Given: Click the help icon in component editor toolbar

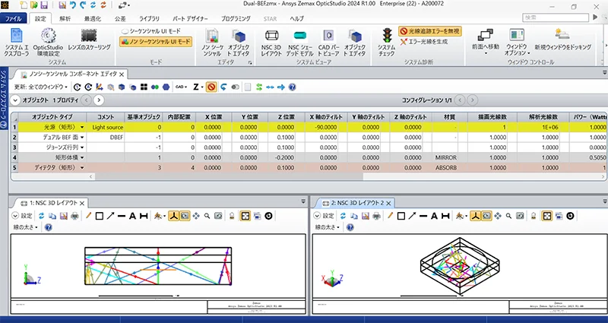Looking at the screenshot, I should (293, 87).
